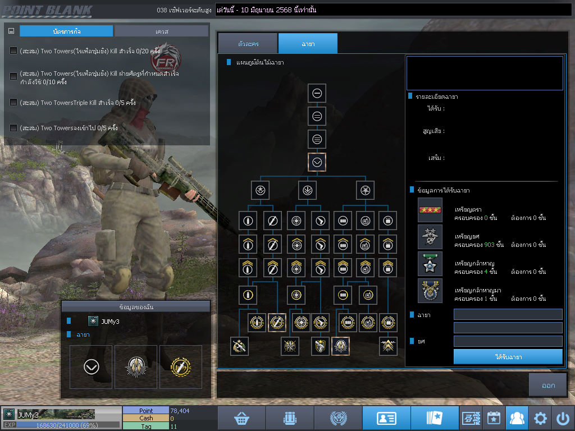
Task: Select the plain knife title icon
Action: [x=272, y=221]
